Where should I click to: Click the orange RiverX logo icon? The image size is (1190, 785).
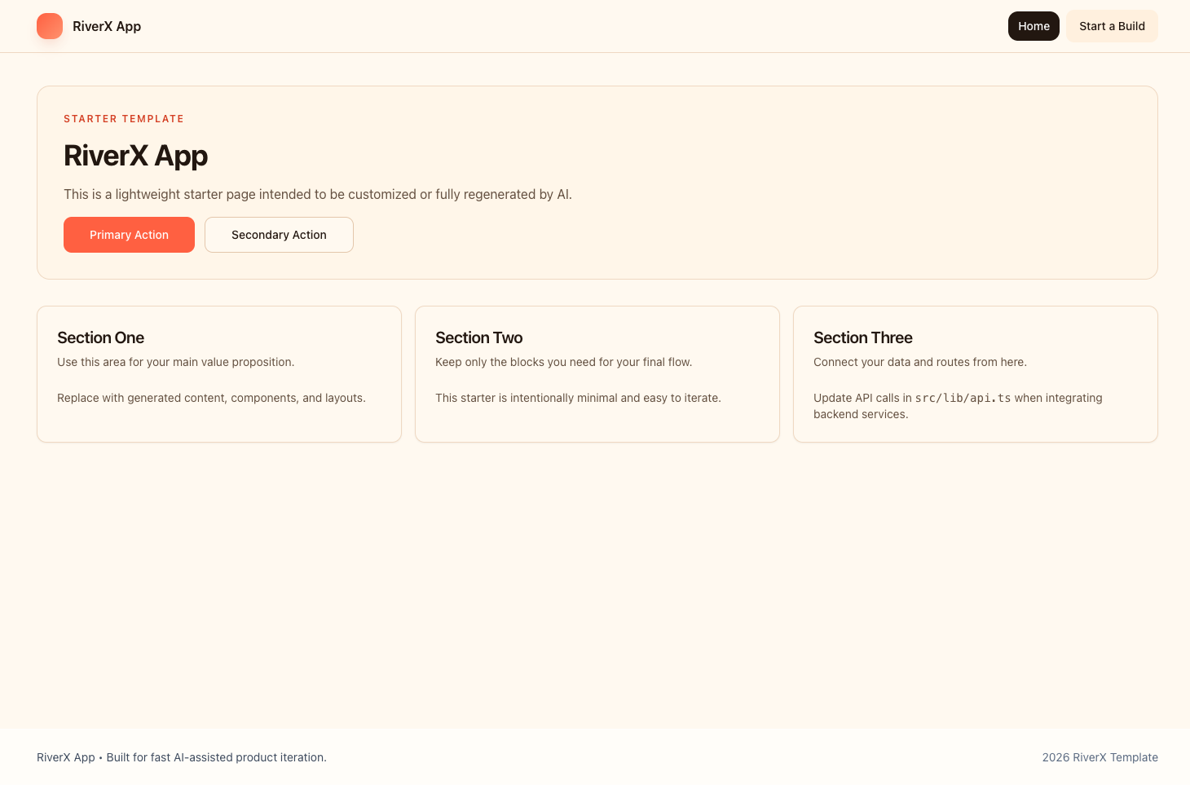(x=50, y=26)
